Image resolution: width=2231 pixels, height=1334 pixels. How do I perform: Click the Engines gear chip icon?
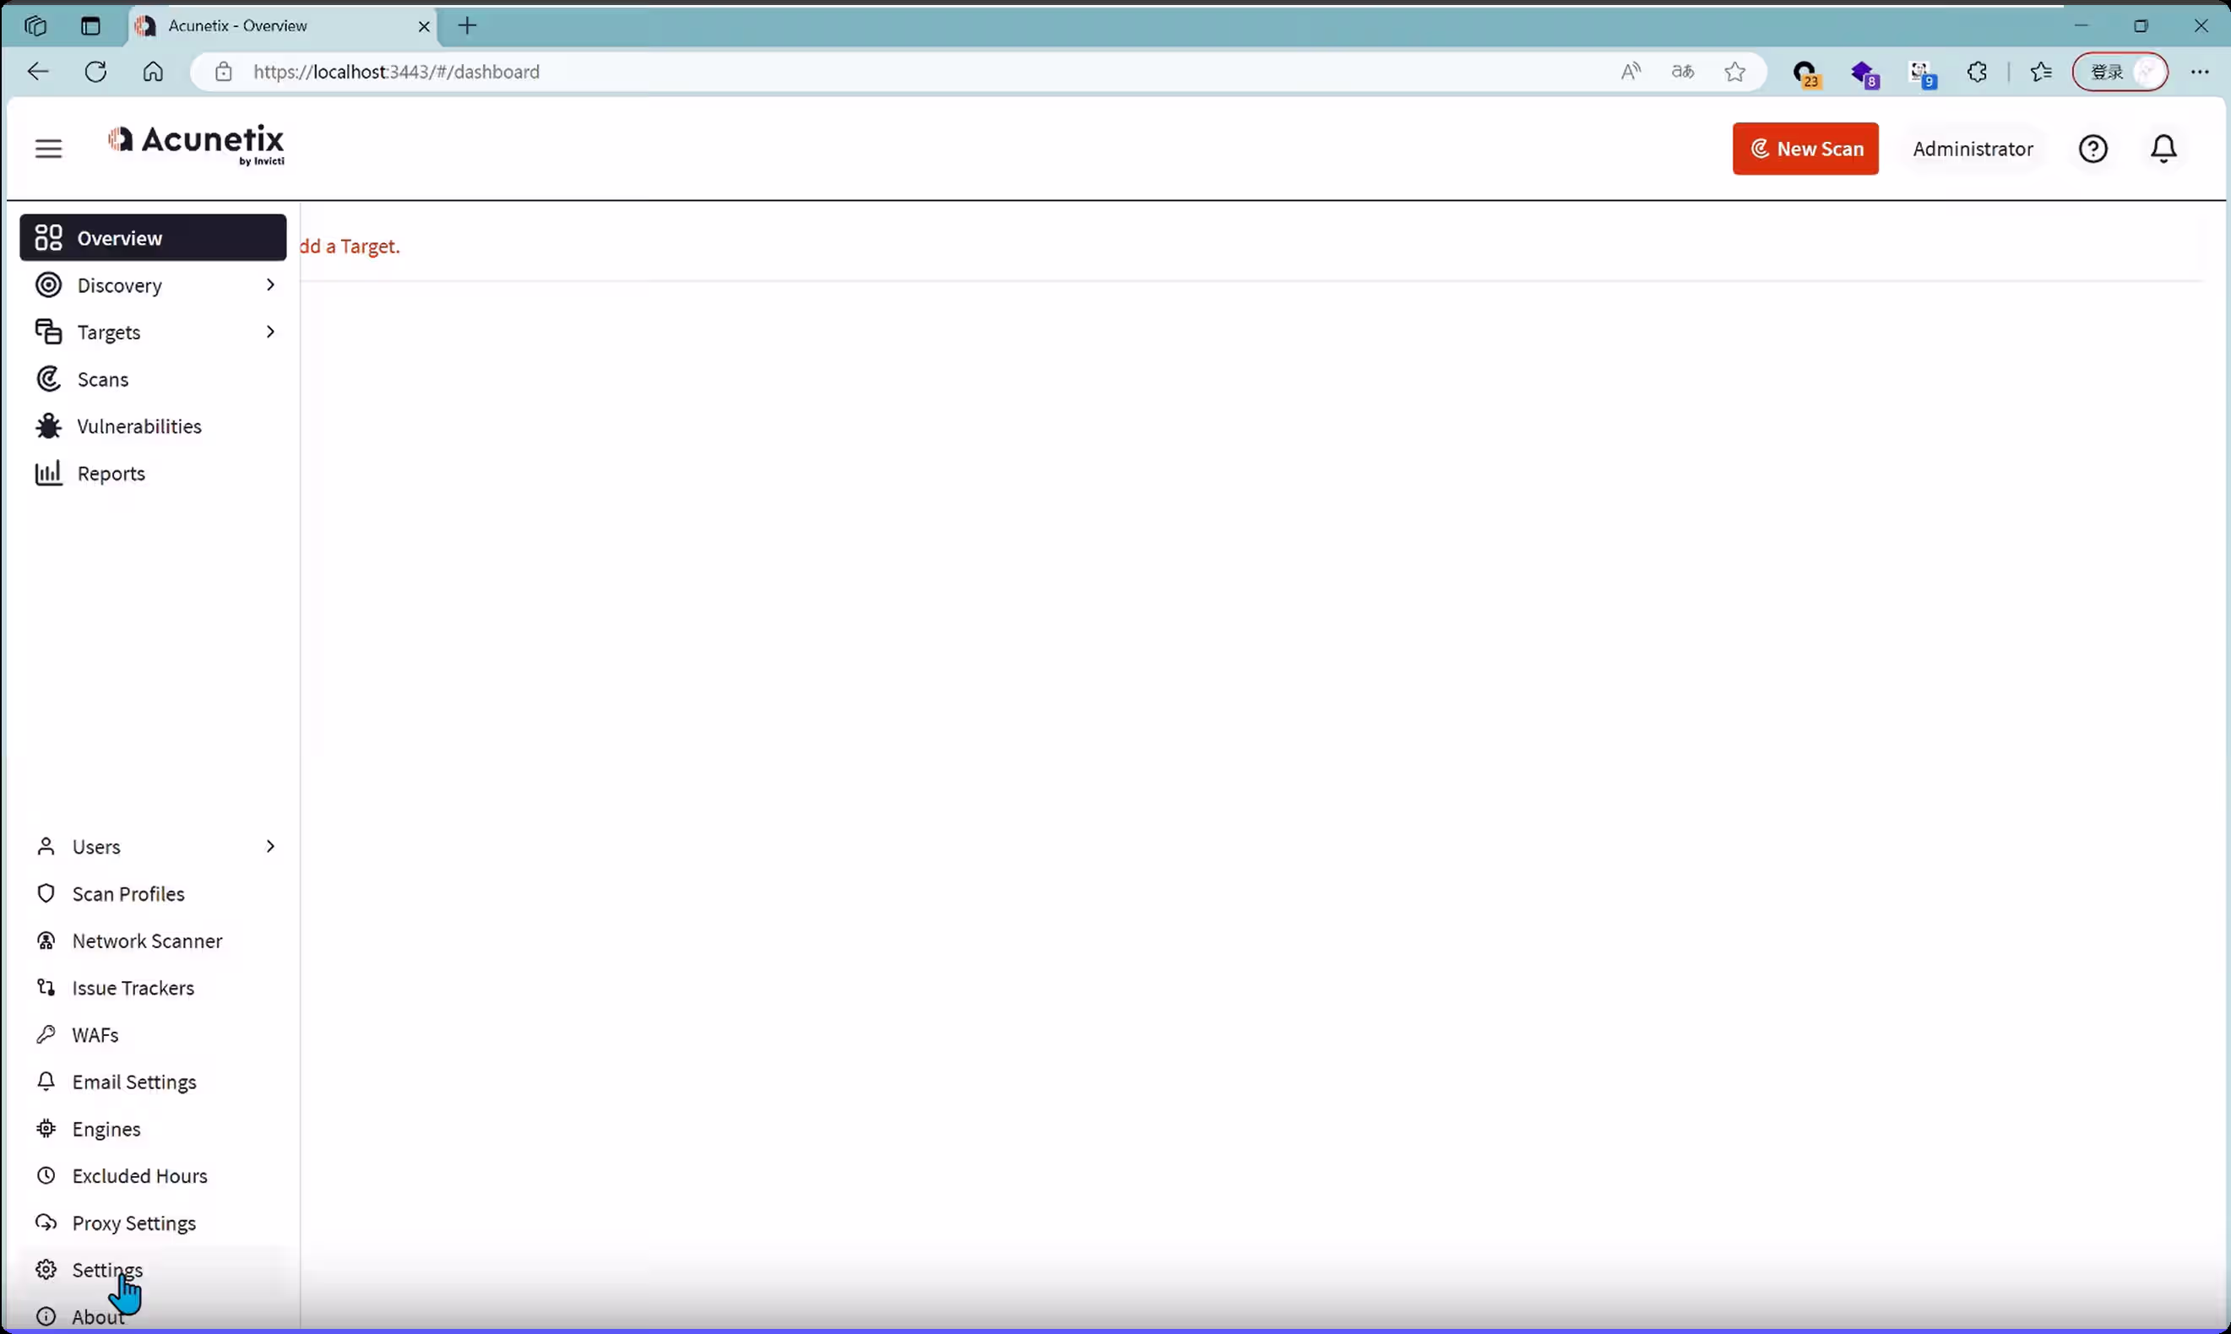(x=46, y=1128)
